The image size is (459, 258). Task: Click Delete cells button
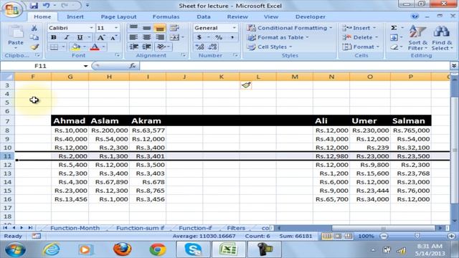pyautogui.click(x=360, y=37)
